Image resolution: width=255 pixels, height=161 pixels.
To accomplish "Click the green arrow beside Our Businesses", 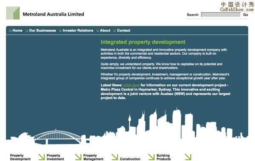I will pos(26,31).
